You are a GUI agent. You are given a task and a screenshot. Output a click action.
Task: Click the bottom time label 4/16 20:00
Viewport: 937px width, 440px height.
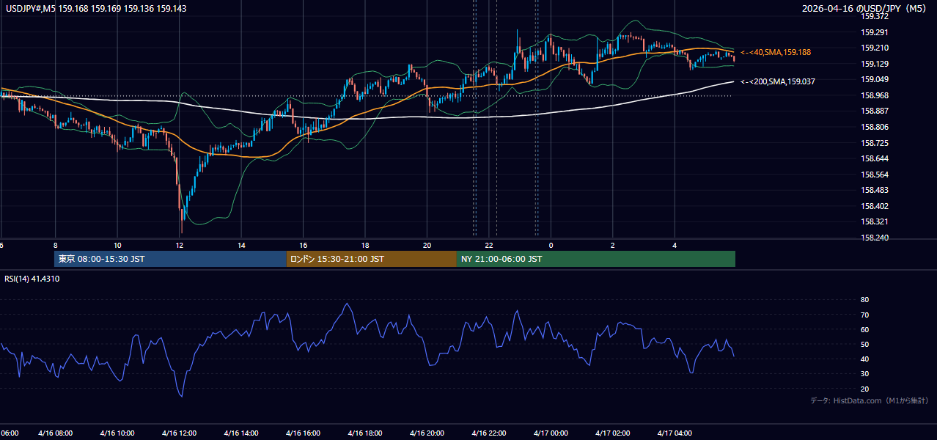click(x=427, y=433)
